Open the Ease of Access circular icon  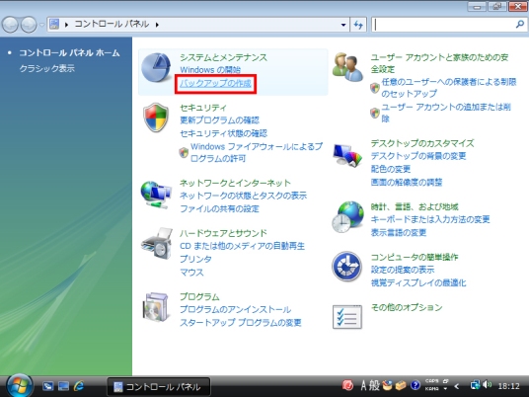click(x=346, y=267)
